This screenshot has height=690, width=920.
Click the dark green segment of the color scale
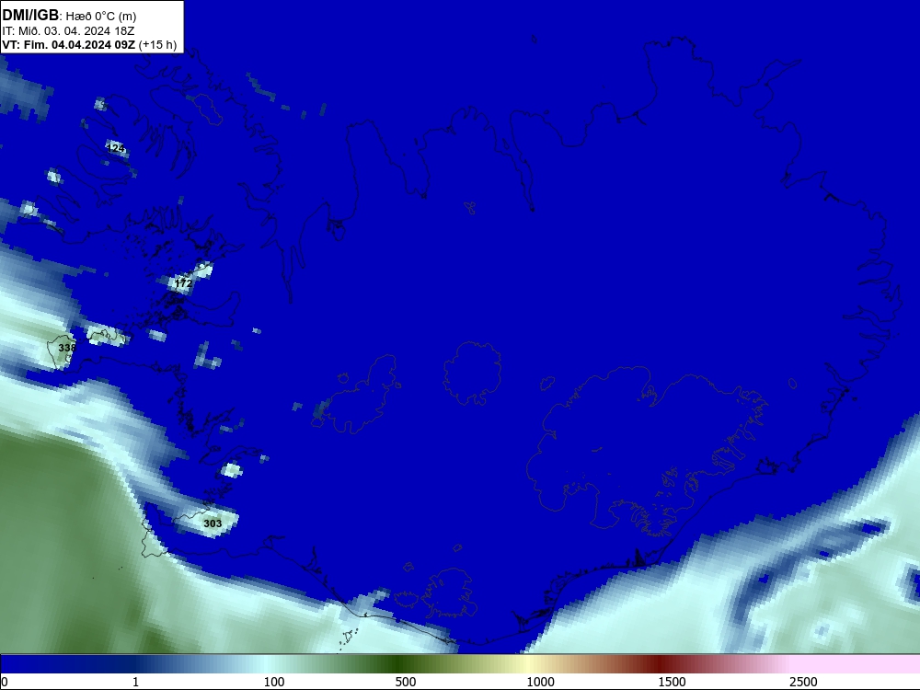pyautogui.click(x=399, y=664)
